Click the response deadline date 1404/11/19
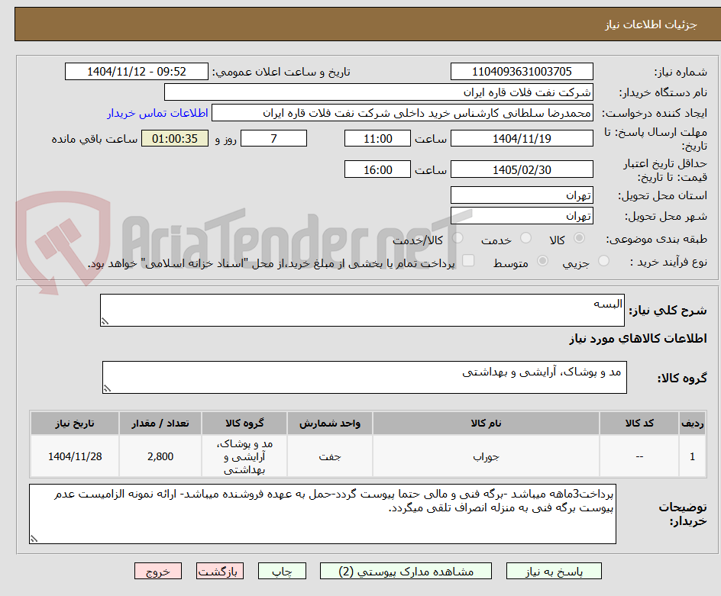This screenshot has height=596, width=721. click(522, 138)
